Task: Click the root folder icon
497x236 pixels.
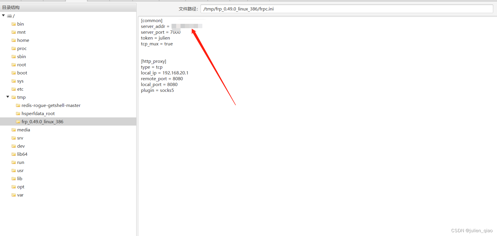Action: coord(14,65)
